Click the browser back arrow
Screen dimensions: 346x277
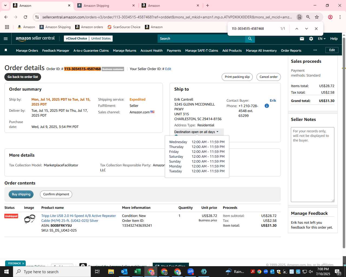click(6, 17)
